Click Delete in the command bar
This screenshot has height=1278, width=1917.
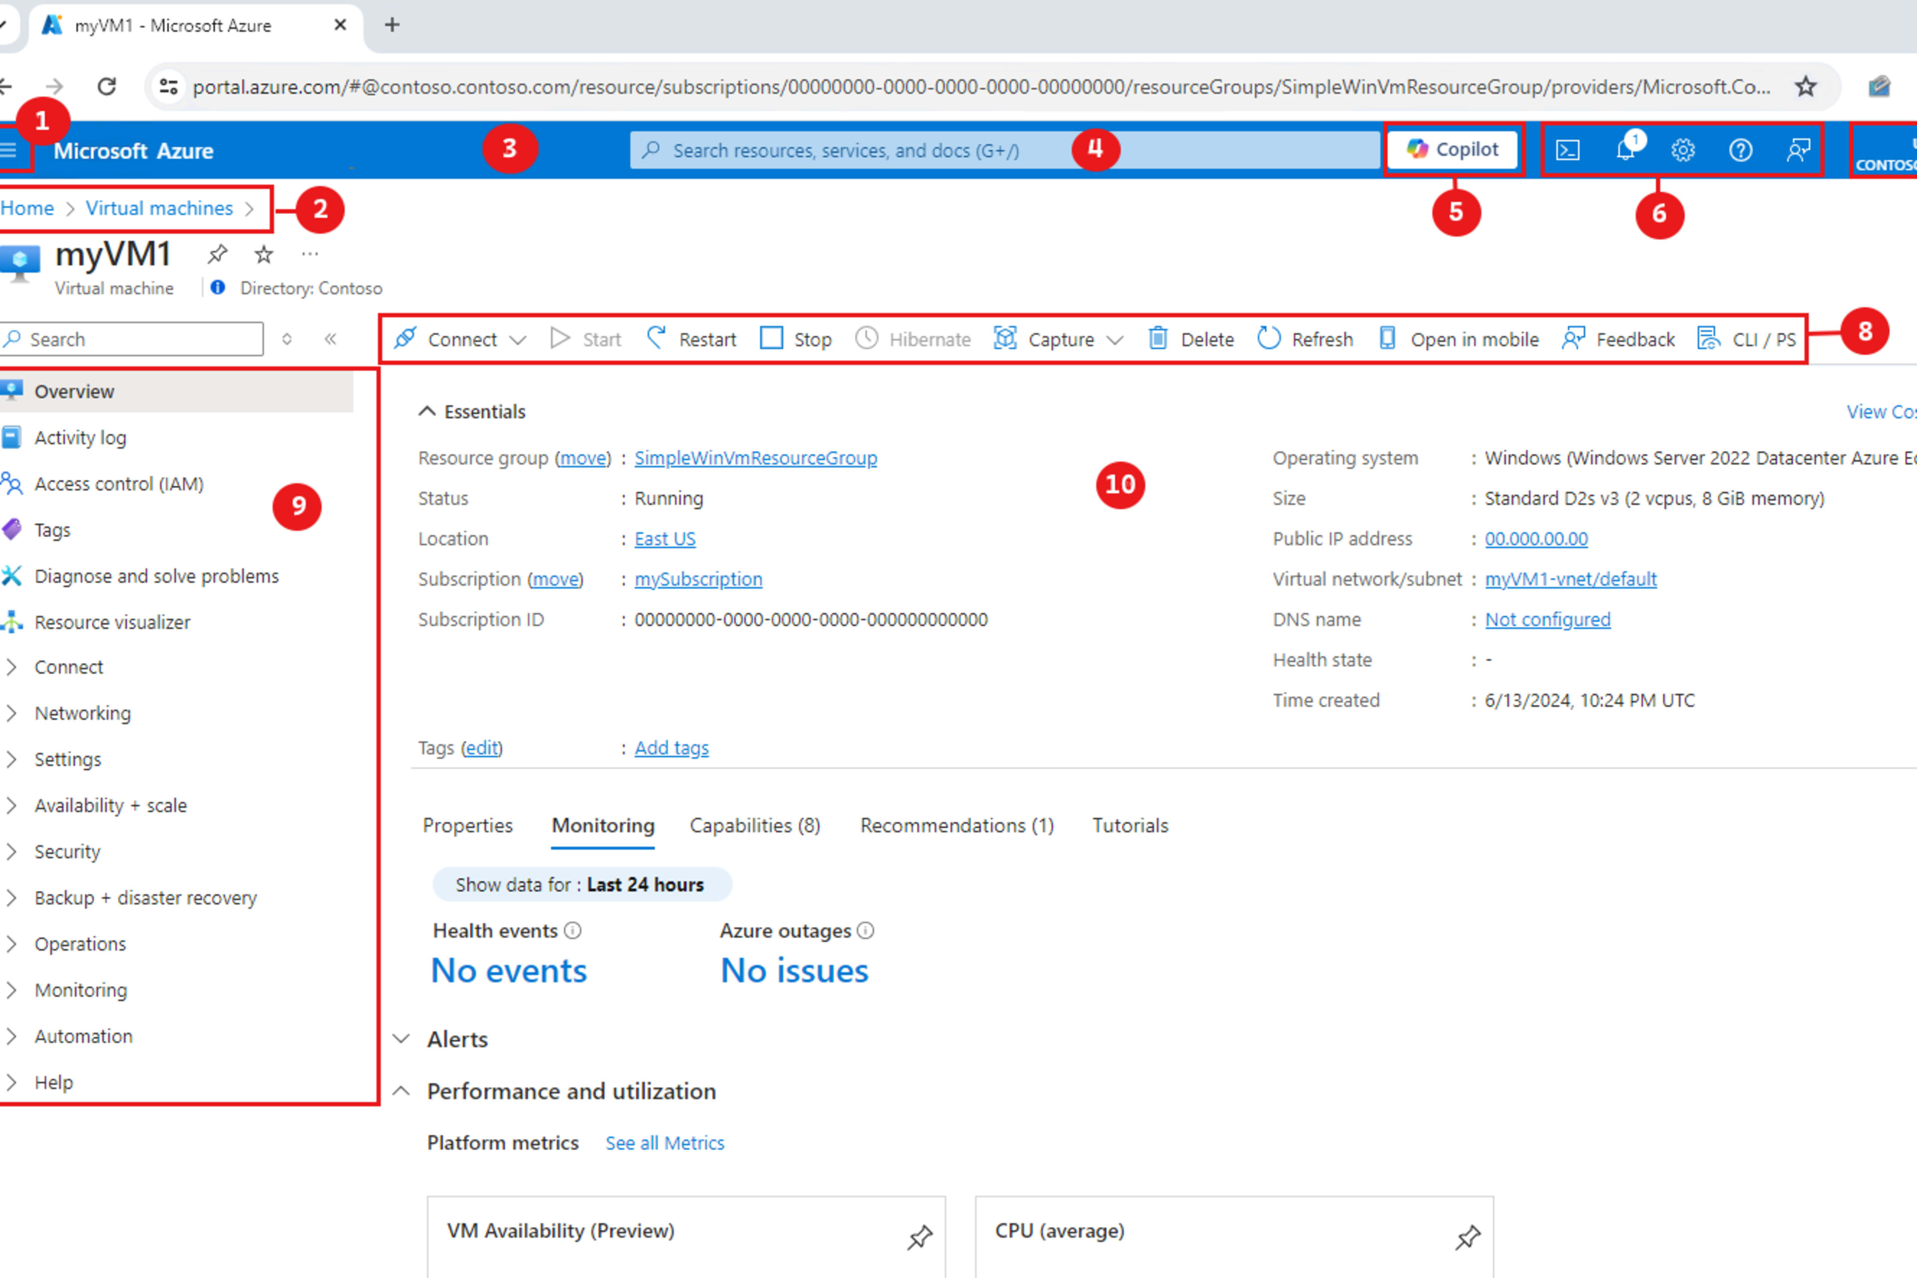coord(1191,339)
